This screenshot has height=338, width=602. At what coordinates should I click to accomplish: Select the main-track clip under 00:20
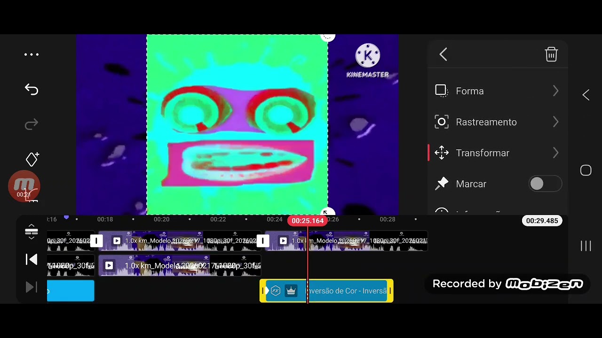(180, 241)
